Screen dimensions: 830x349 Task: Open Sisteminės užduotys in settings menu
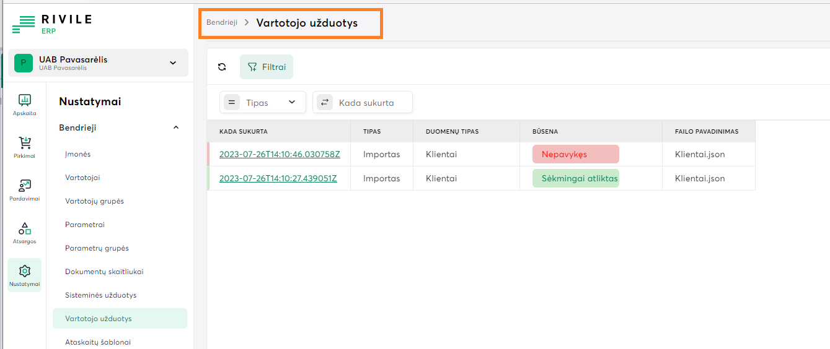point(100,295)
